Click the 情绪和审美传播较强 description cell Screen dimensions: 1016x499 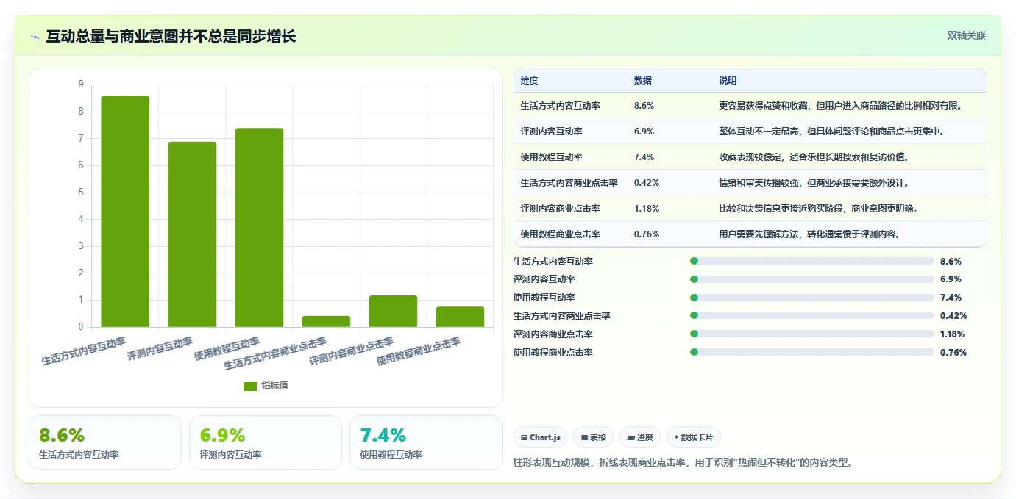(x=814, y=183)
